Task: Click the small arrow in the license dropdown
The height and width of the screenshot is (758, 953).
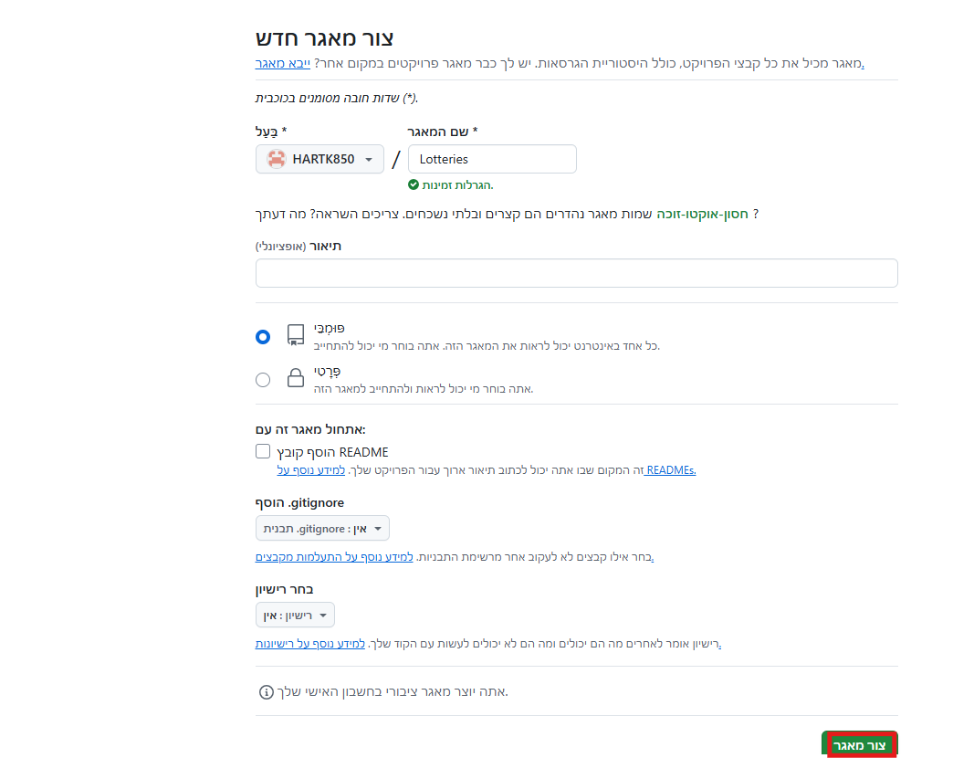Action: [x=323, y=616]
